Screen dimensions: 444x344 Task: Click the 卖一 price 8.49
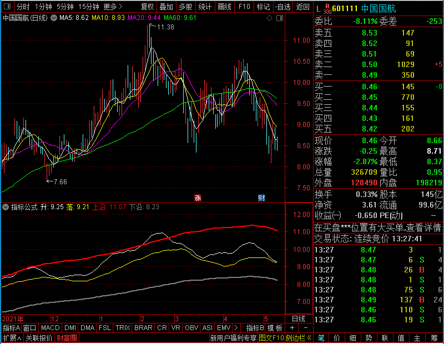(x=370, y=75)
